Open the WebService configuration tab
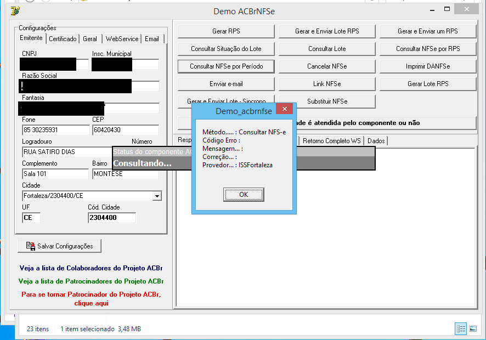 coord(122,39)
